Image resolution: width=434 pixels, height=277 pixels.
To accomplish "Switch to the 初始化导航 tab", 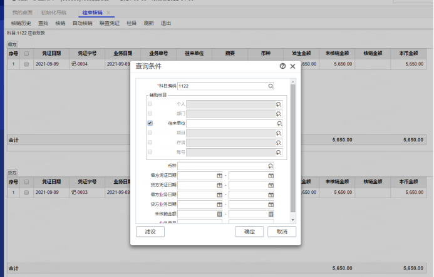I will (x=54, y=13).
